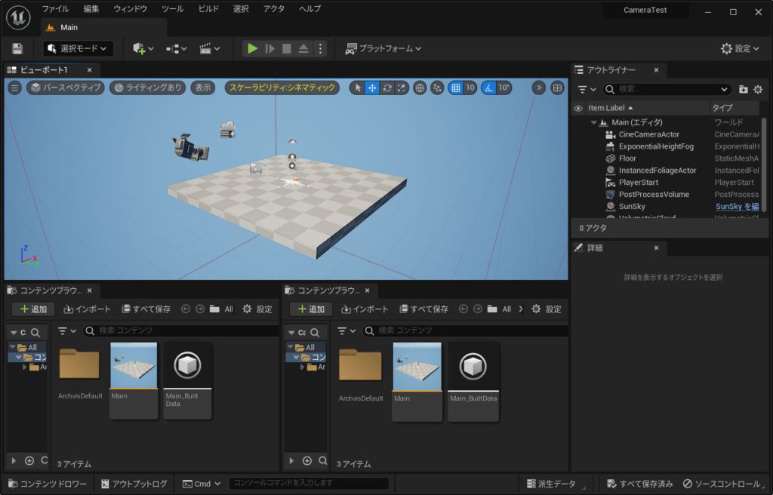
Task: Open the outliner settings gear
Action: tap(758, 89)
